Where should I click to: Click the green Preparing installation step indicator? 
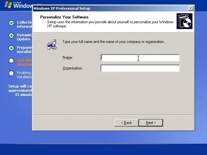pyautogui.click(x=11, y=48)
